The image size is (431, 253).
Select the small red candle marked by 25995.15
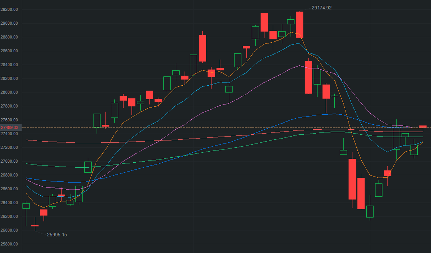tap(35, 226)
